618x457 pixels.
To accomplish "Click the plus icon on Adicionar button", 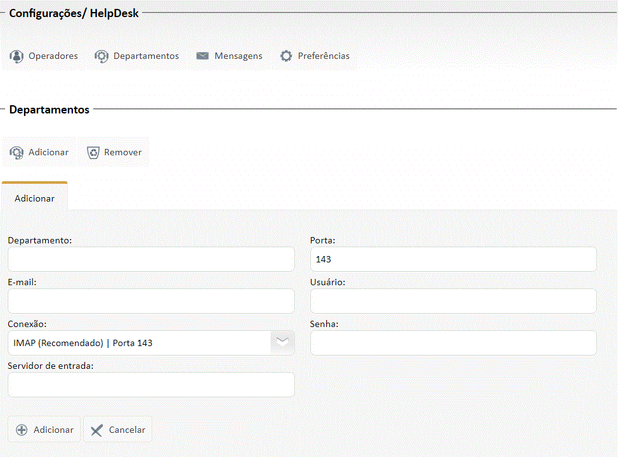I will [x=22, y=430].
